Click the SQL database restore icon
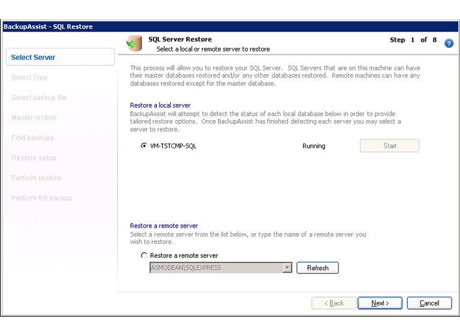 coord(134,44)
